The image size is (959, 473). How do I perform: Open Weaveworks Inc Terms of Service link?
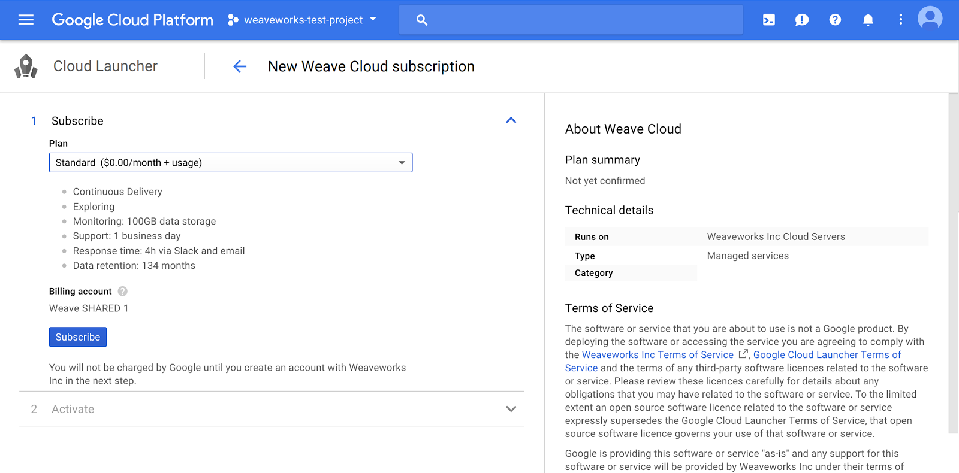pyautogui.click(x=658, y=355)
